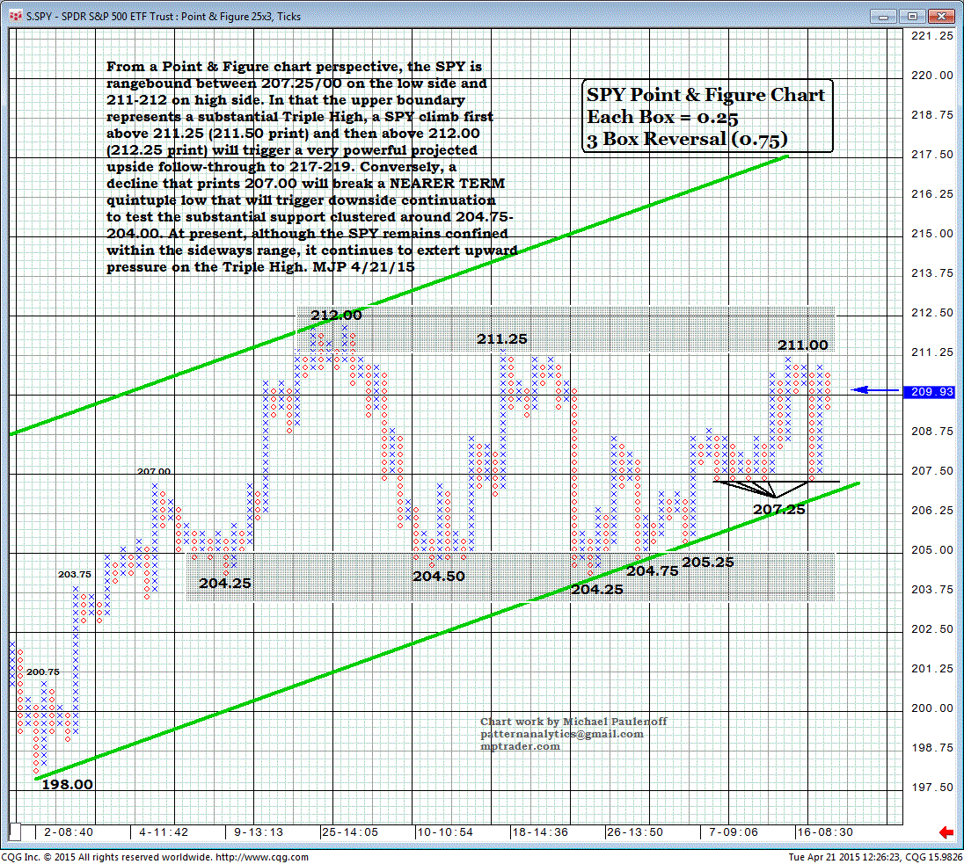Screen dimensions: 964x864
Task: Click the Chart work by Michael Paulenoff credit
Action: click(x=573, y=722)
